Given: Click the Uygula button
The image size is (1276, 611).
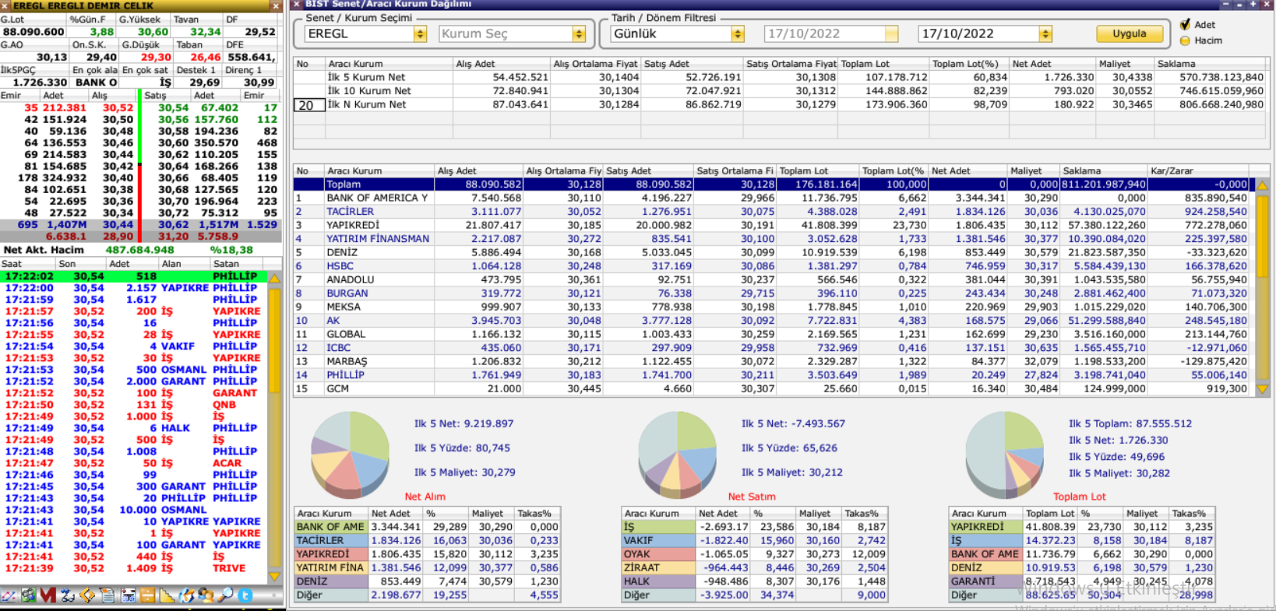Looking at the screenshot, I should point(1129,33).
